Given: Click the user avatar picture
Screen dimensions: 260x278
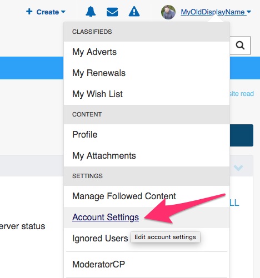Looking at the screenshot, I should (168, 12).
